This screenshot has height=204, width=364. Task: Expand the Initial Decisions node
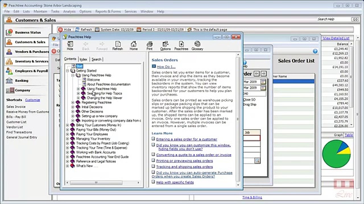[73, 107]
